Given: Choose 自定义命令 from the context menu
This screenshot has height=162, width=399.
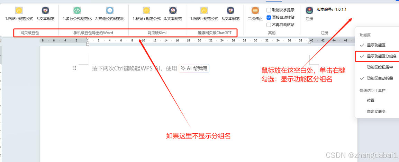Looking at the screenshot, I should point(377,112).
